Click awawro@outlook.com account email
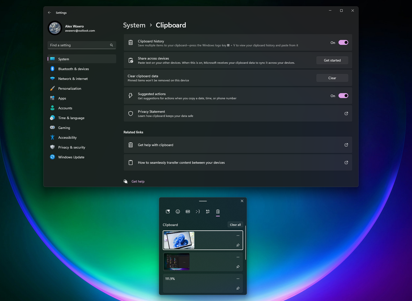The width and height of the screenshot is (412, 301). pyautogui.click(x=80, y=31)
